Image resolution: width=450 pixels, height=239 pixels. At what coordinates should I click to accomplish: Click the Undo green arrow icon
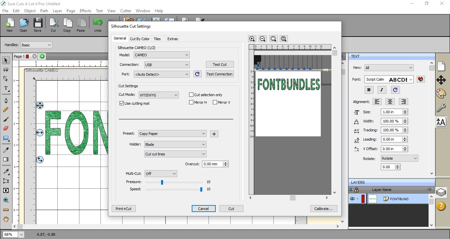(98, 25)
